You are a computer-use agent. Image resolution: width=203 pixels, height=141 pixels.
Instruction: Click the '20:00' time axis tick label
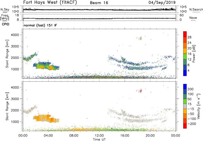(x=150, y=136)
